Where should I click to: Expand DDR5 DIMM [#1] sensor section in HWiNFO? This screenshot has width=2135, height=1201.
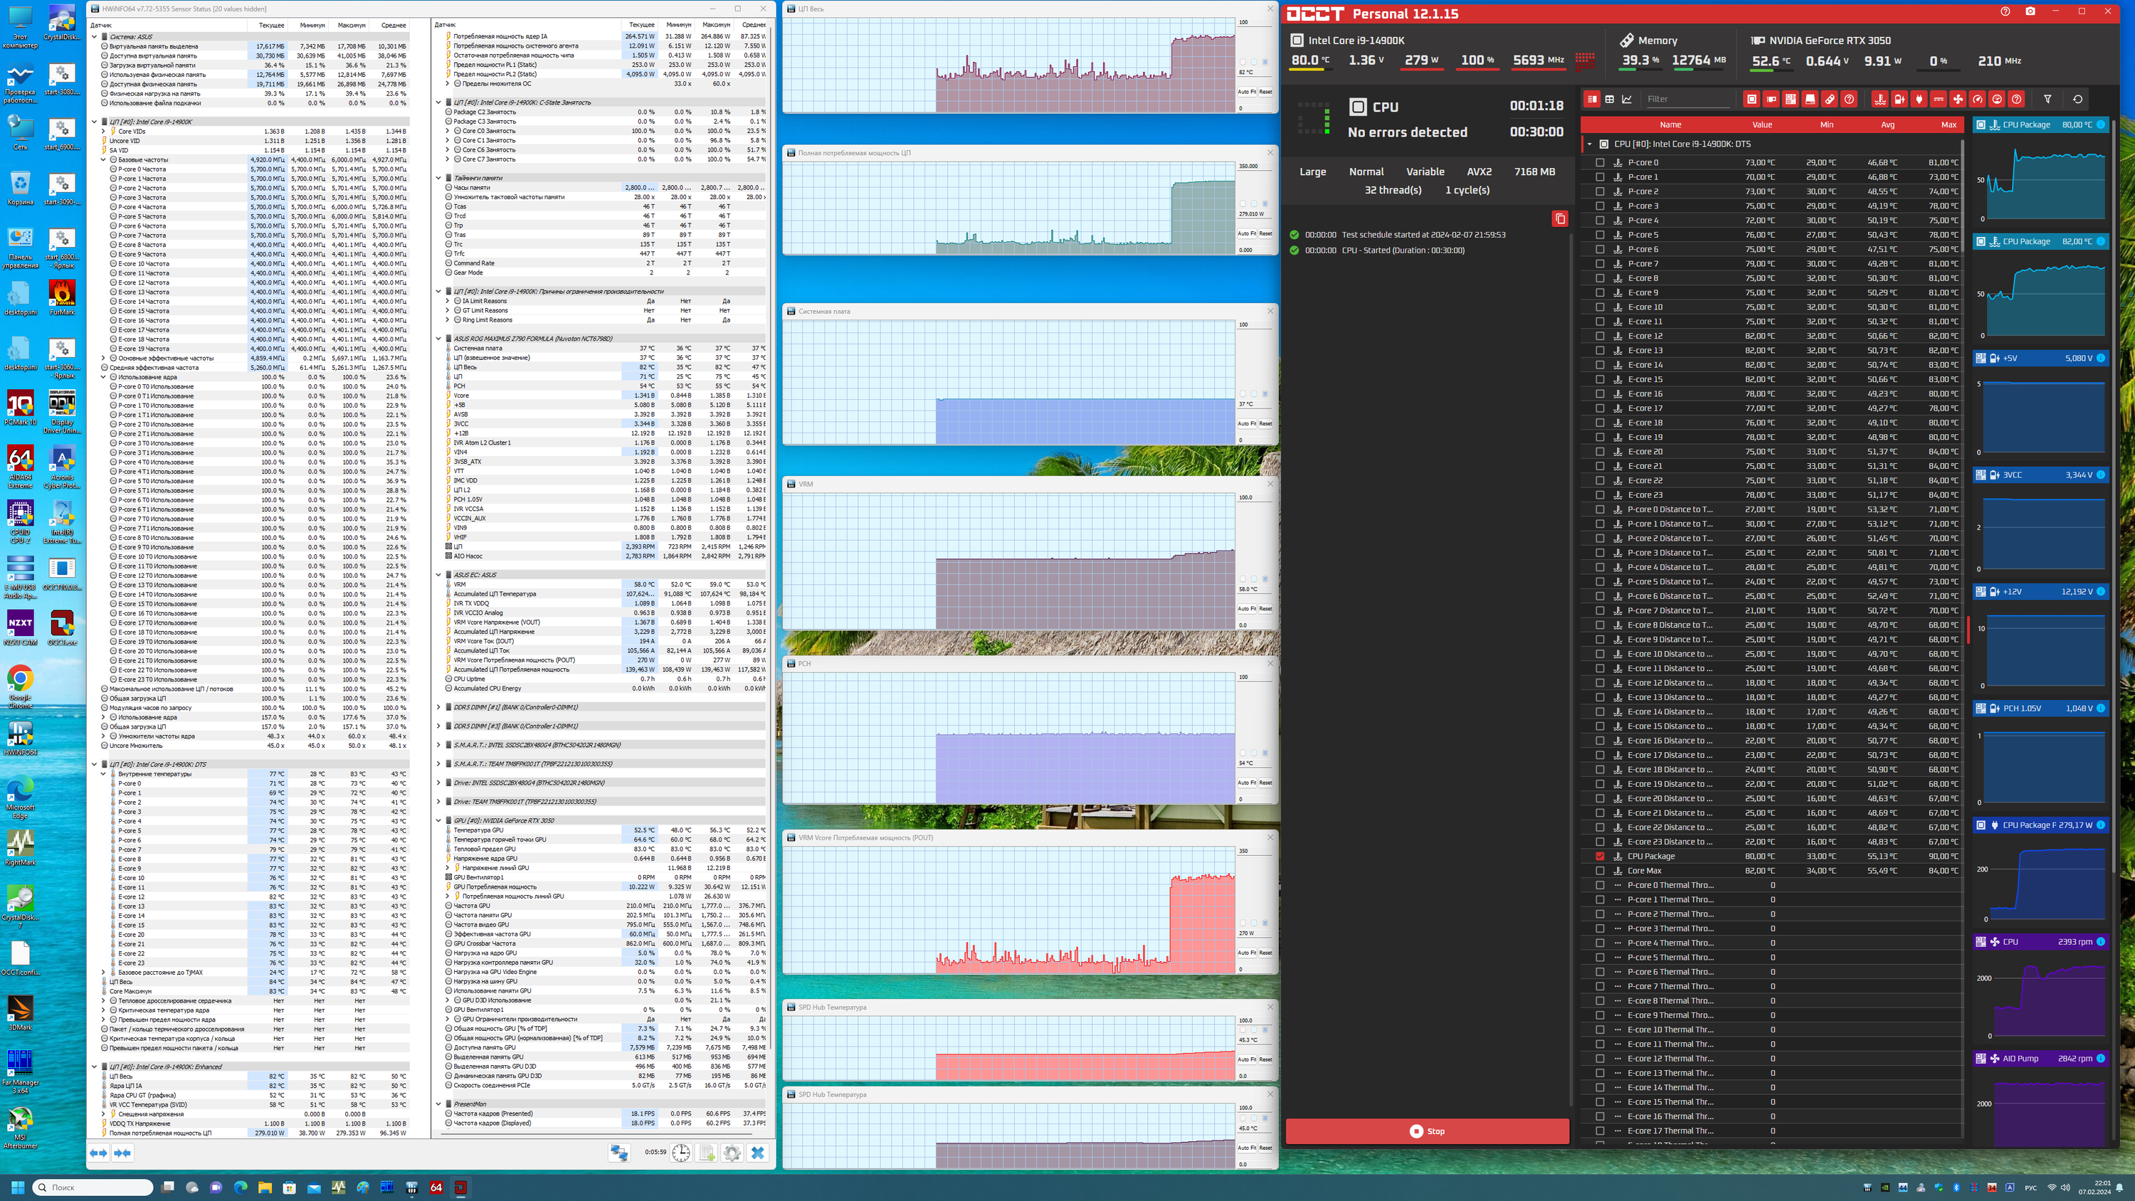click(438, 707)
